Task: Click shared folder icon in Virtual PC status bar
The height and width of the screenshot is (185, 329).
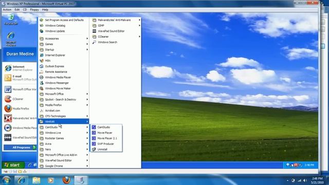Action: 20,171
